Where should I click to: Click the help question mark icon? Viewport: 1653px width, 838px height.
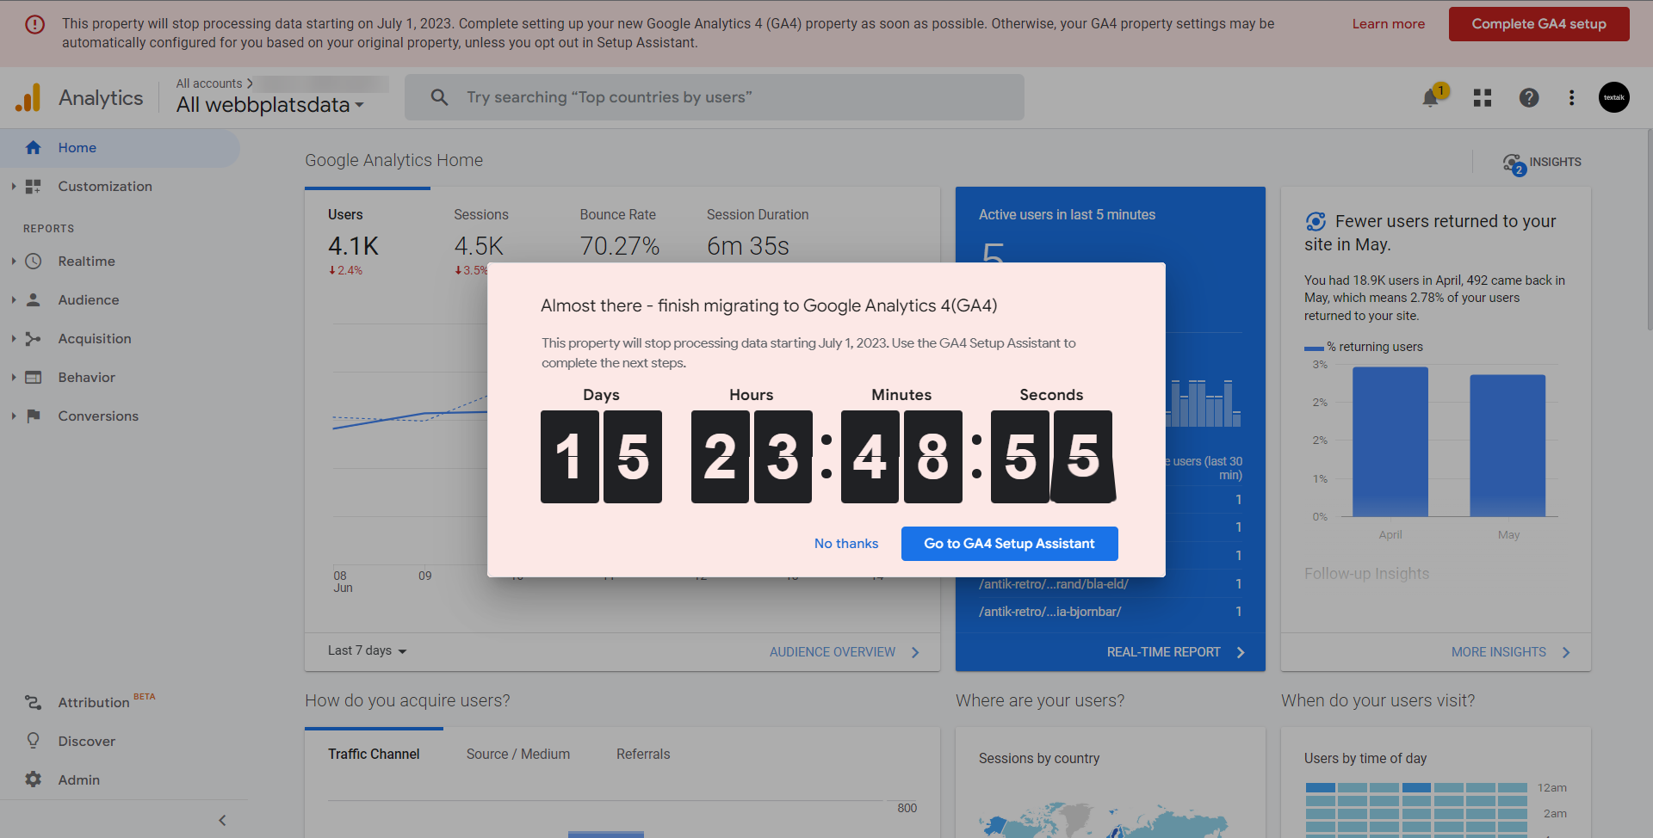1528,98
